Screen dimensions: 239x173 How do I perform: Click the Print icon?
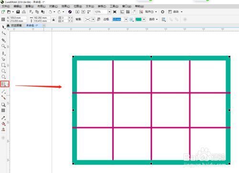click(24, 12)
